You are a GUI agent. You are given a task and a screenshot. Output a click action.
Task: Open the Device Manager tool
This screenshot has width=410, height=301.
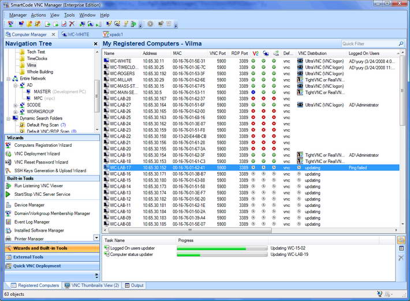click(x=29, y=205)
